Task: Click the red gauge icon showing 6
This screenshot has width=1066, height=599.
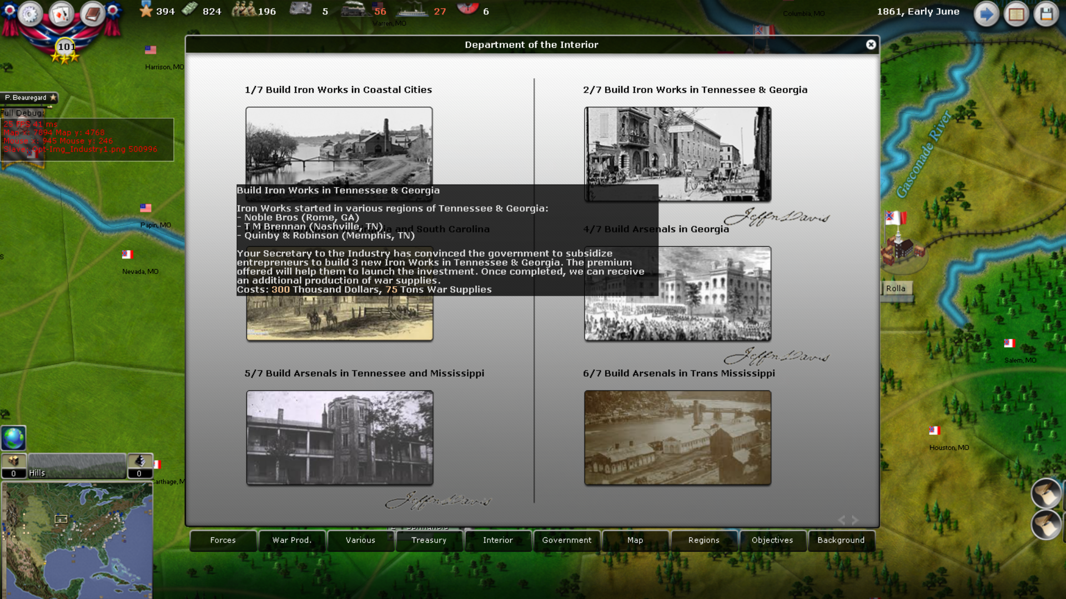Action: click(x=467, y=8)
